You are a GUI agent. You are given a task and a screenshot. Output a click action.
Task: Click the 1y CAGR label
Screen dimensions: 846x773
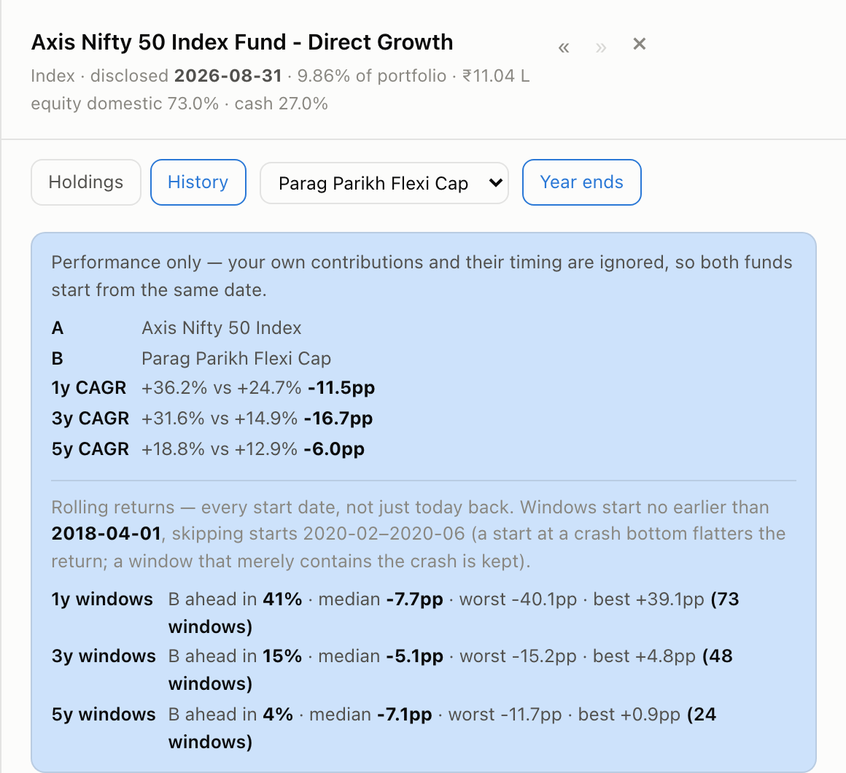coord(89,388)
